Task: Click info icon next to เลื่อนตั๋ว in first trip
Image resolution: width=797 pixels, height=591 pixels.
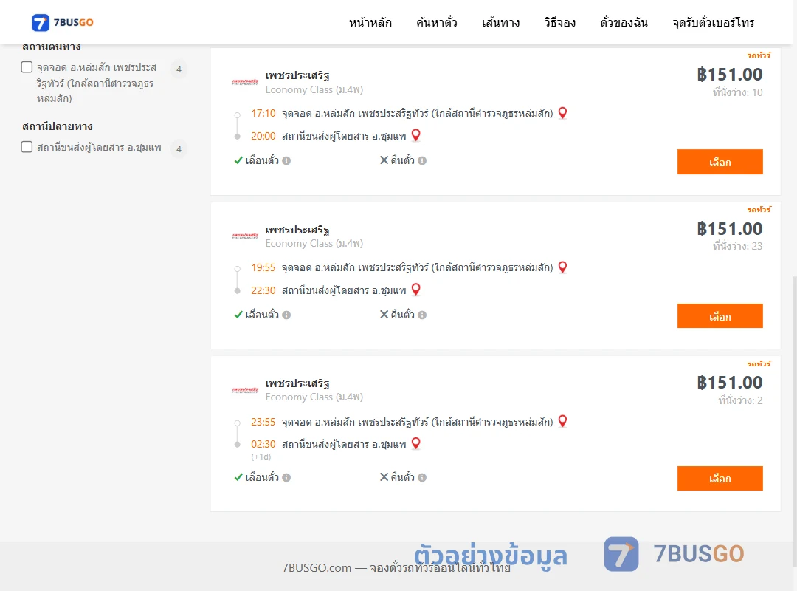Action: point(286,161)
